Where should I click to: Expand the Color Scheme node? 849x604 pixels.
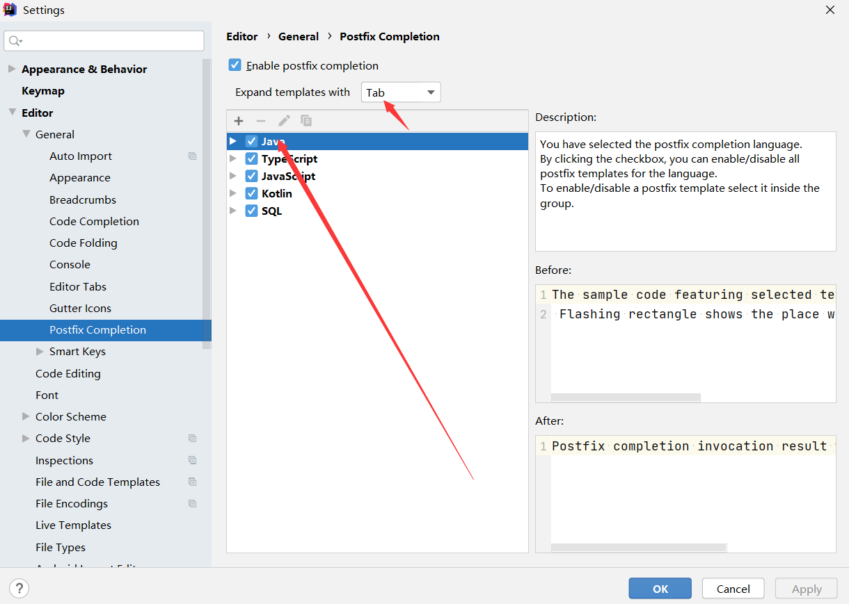coord(26,417)
